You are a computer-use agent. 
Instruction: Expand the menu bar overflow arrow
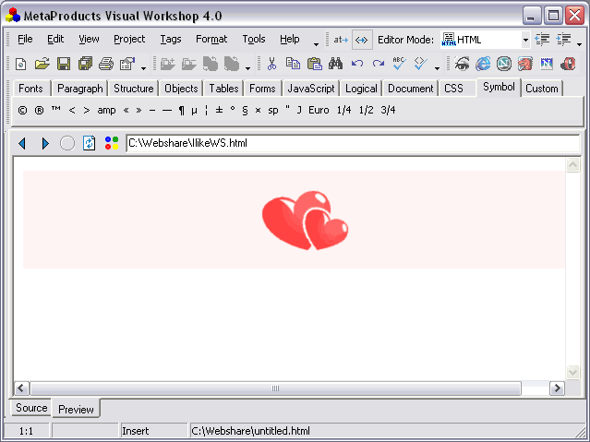coord(316,44)
